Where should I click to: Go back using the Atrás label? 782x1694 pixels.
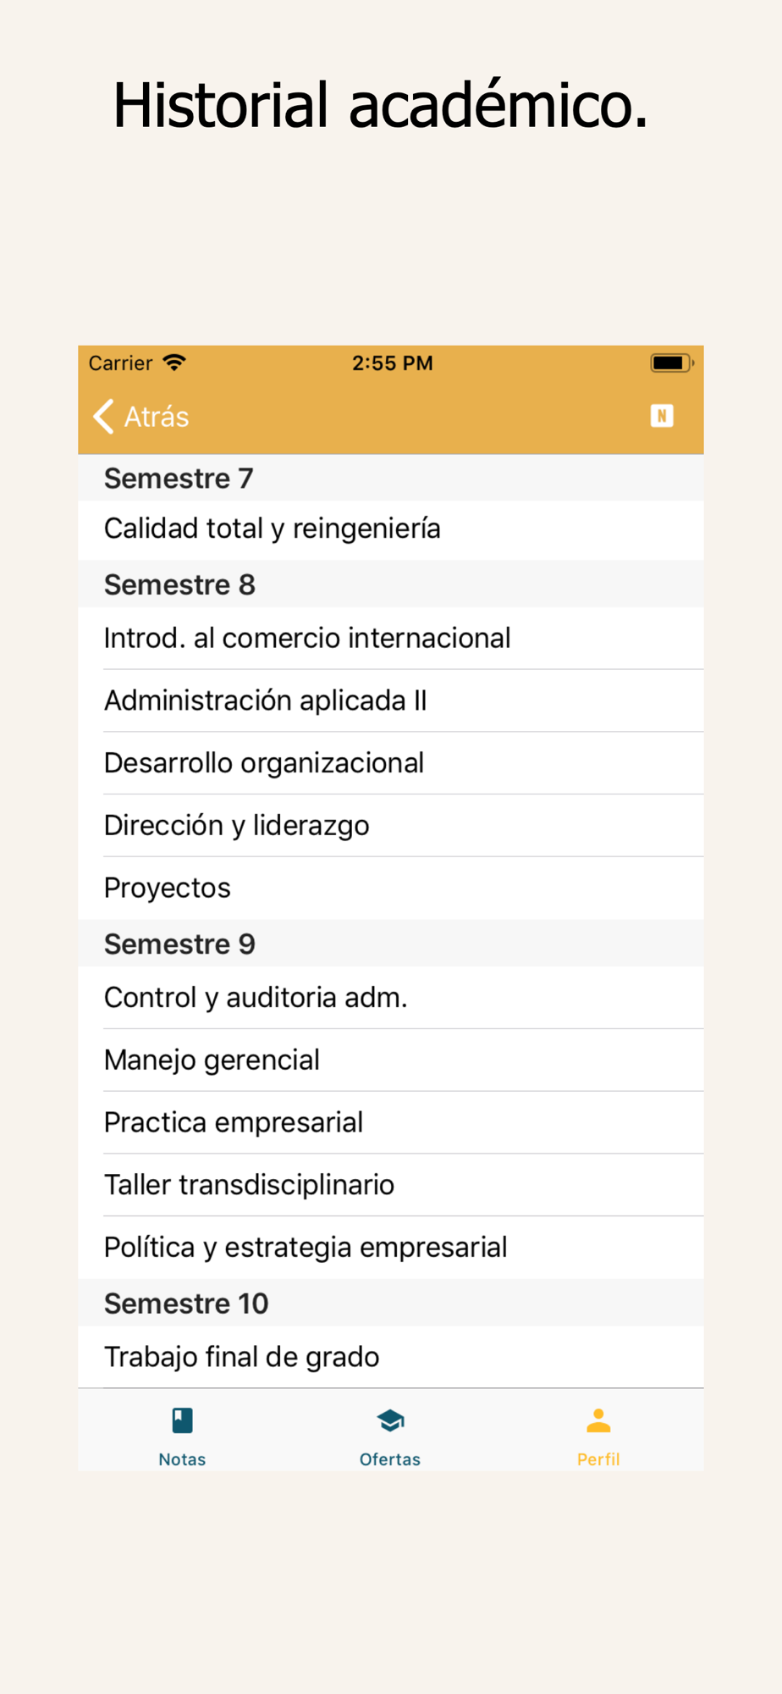(157, 417)
